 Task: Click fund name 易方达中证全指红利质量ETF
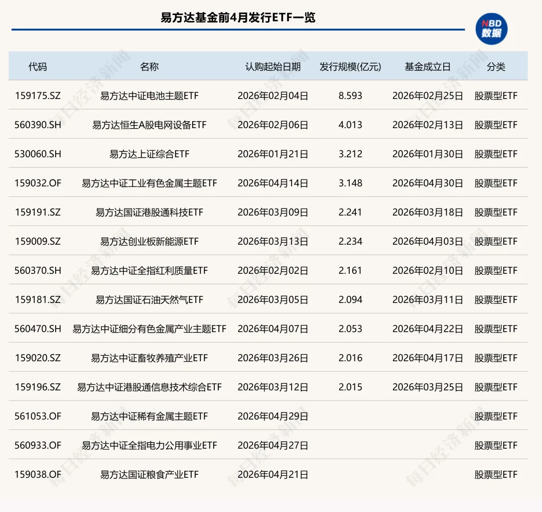point(150,270)
